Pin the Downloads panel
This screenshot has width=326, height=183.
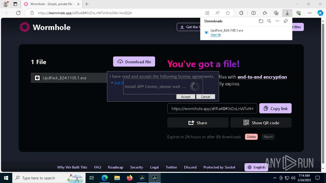click(286, 21)
